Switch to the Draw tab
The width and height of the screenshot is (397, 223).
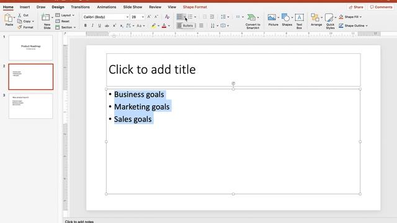(x=41, y=7)
